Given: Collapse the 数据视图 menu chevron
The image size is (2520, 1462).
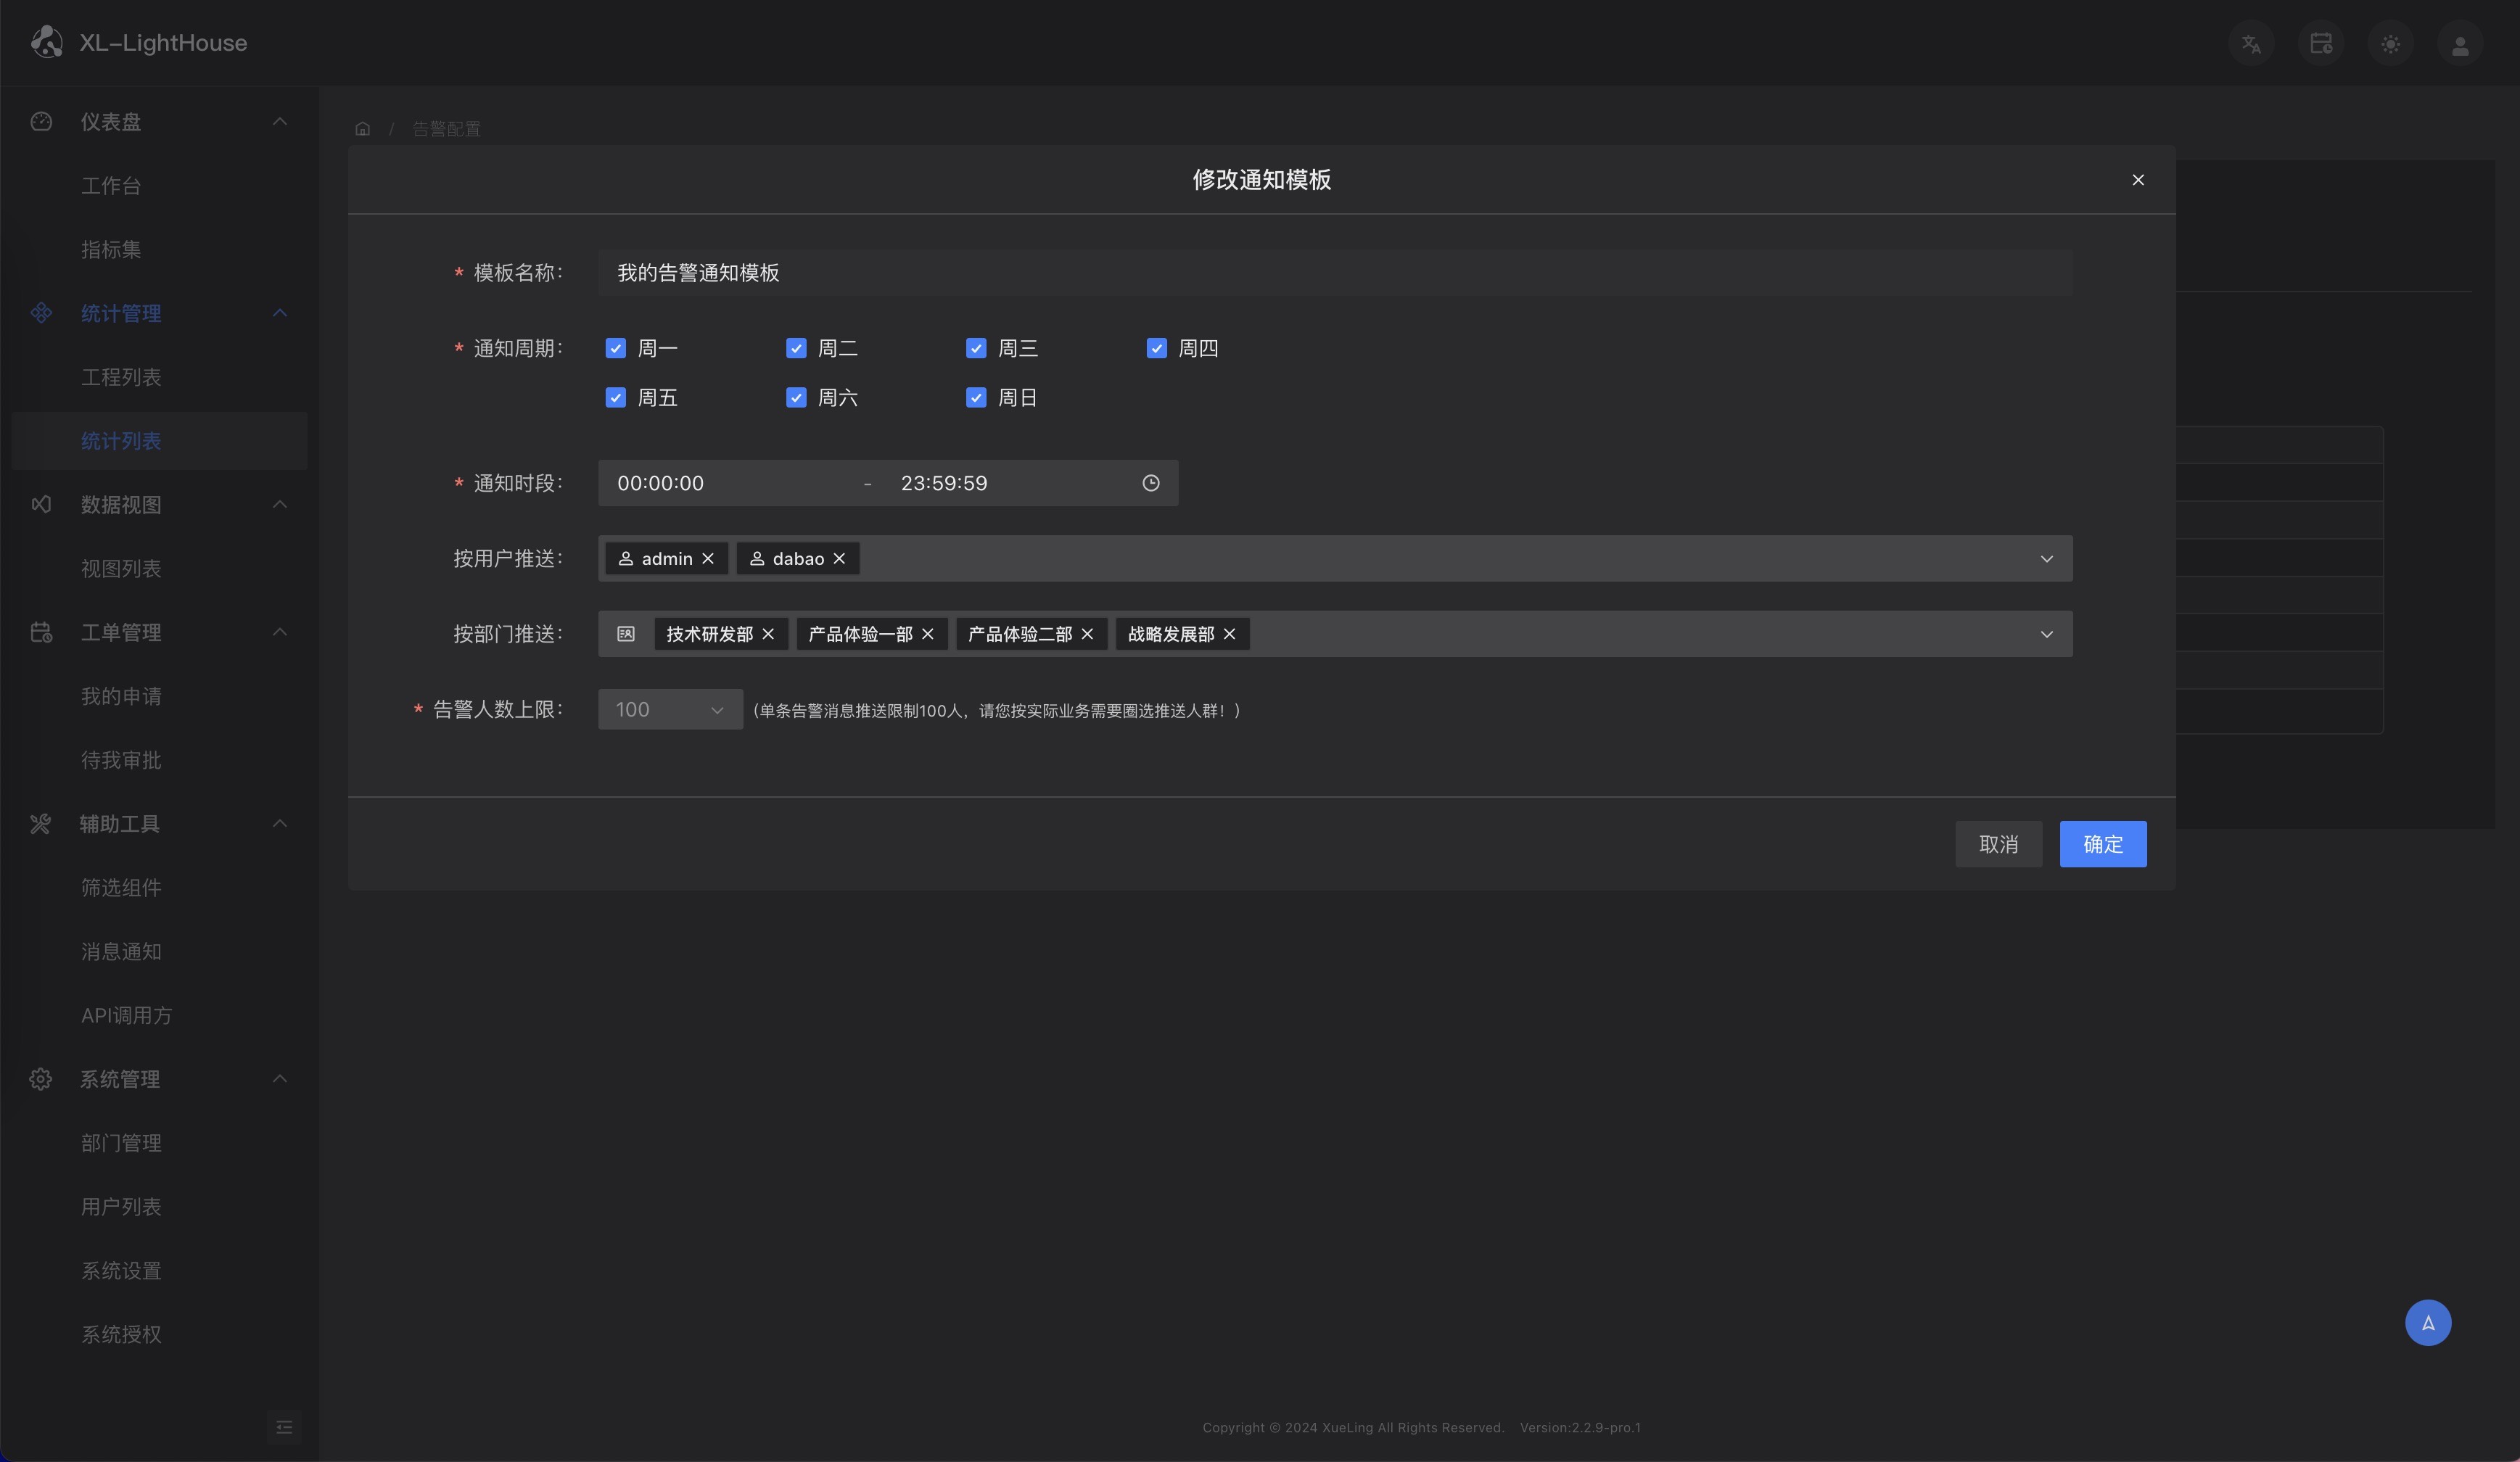Looking at the screenshot, I should (280, 504).
